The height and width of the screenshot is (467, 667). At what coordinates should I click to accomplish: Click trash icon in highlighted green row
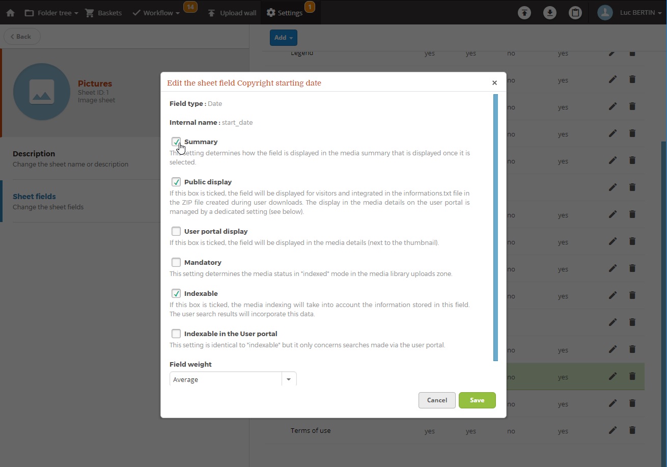click(632, 376)
